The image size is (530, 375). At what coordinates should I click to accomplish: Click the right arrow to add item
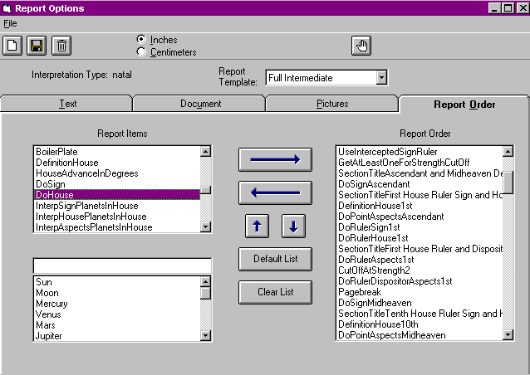275,159
